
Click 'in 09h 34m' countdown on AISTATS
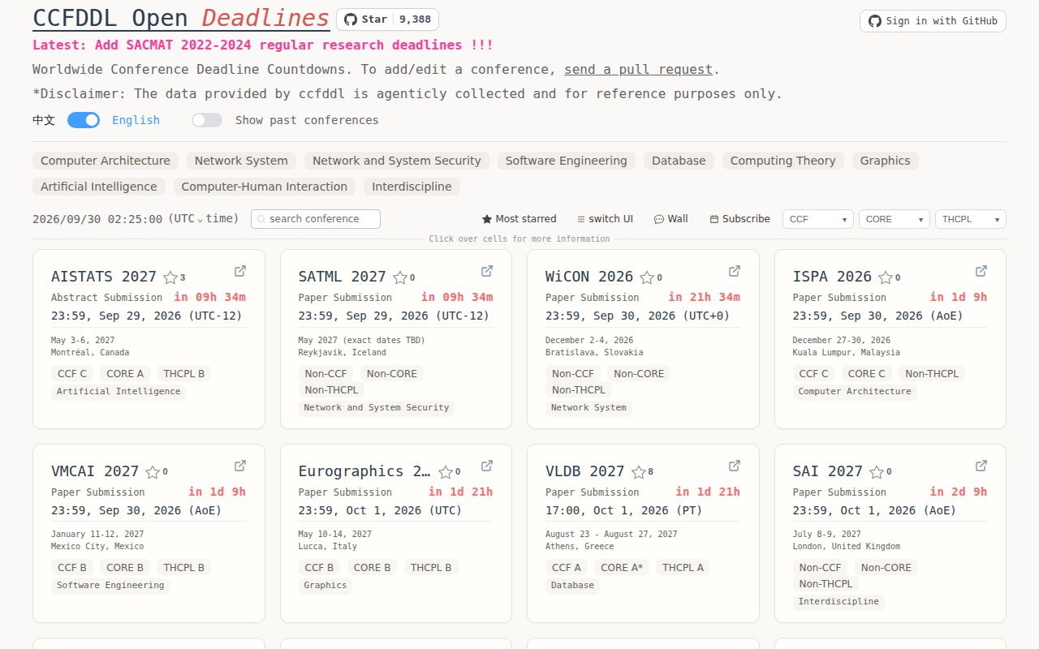pyautogui.click(x=209, y=297)
